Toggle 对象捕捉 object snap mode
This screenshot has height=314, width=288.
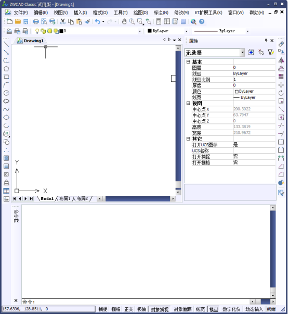click(160, 309)
